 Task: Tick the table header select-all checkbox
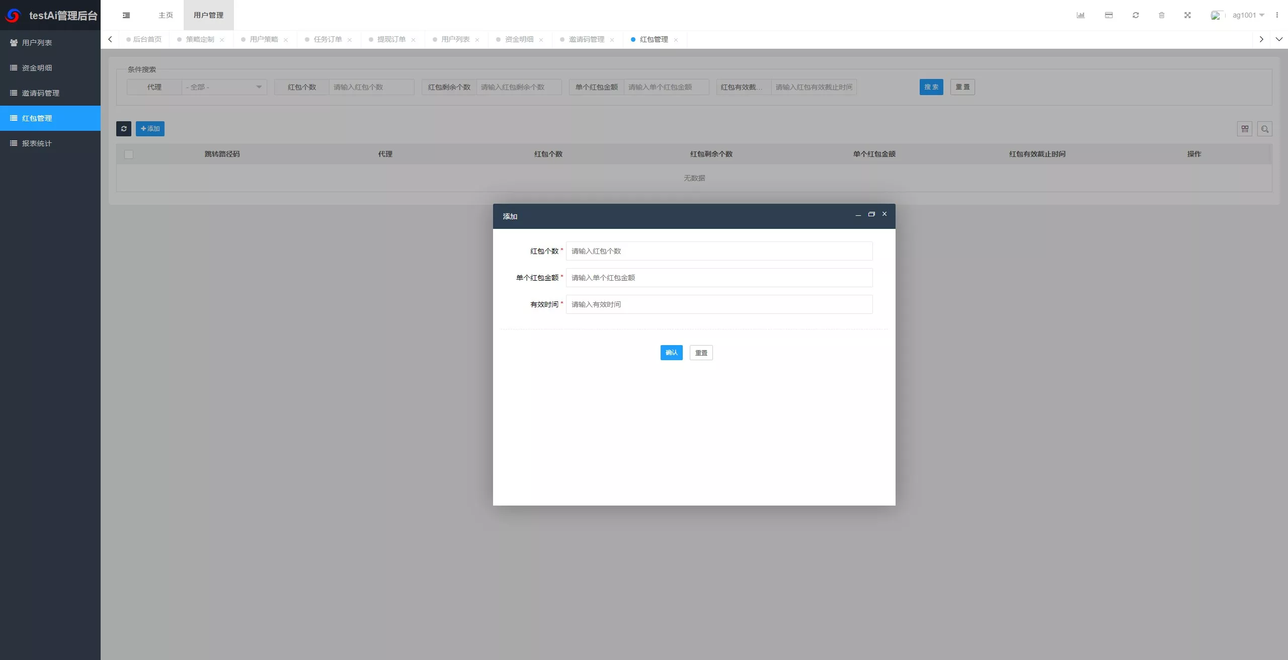pyautogui.click(x=129, y=154)
